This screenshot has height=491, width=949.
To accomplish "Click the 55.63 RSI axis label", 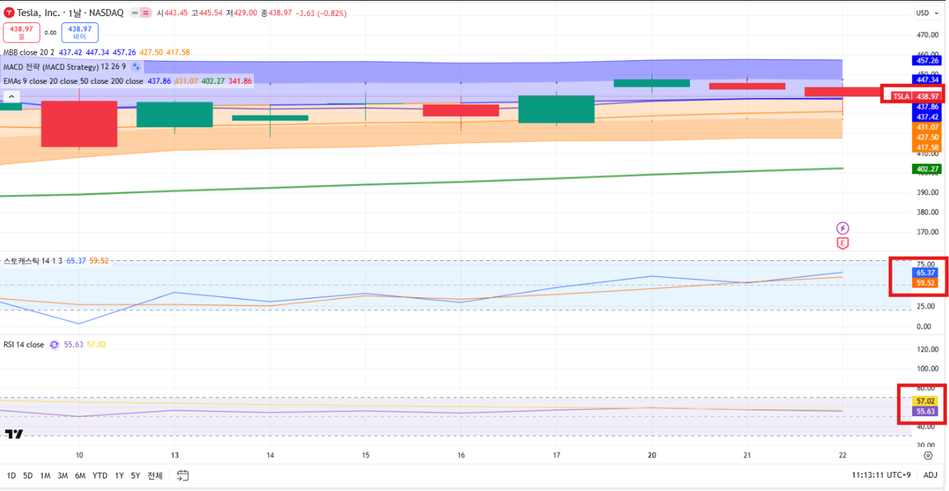I will pyautogui.click(x=926, y=411).
